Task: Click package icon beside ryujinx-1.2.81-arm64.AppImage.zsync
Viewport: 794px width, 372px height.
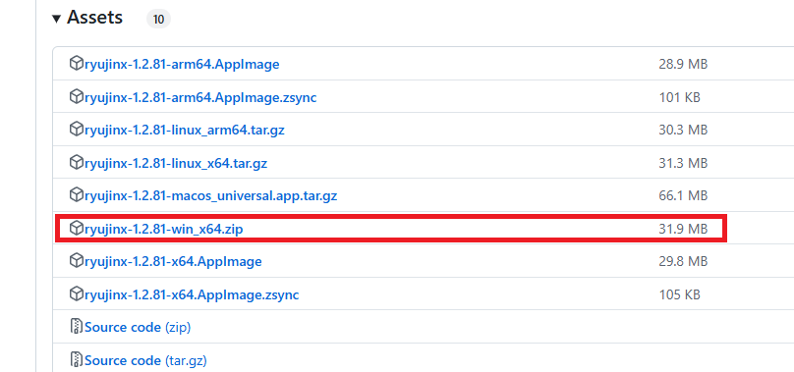Action: [x=76, y=96]
